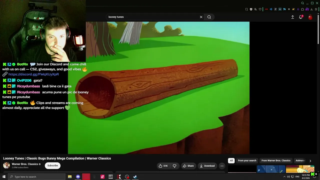Open Discord from the taskbar
Image resolution: width=320 pixels, height=180 pixels.
[x=78, y=177]
